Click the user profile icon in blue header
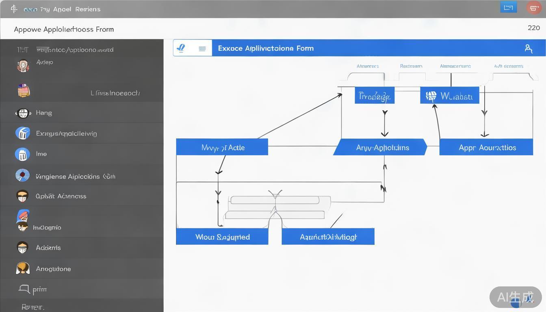 [x=528, y=48]
